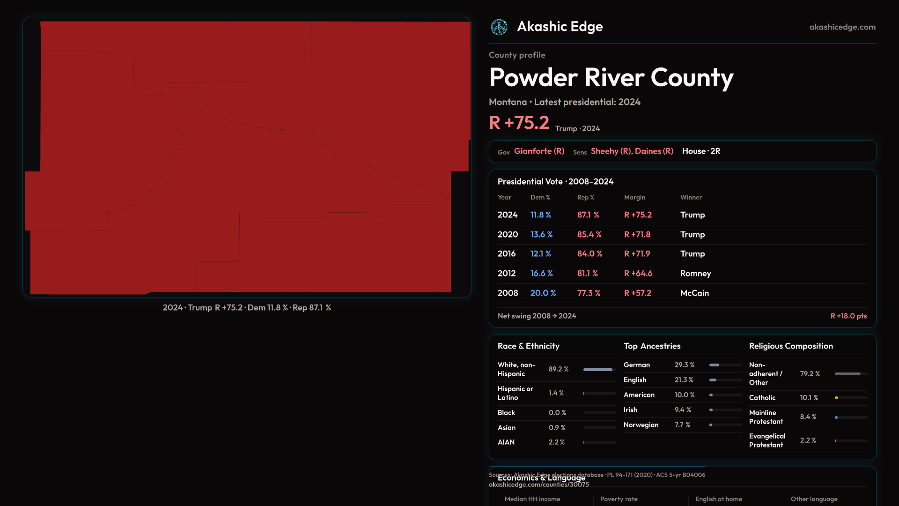
Task: Open the akashicedge.com/counties/30075 source link
Action: tap(538, 485)
